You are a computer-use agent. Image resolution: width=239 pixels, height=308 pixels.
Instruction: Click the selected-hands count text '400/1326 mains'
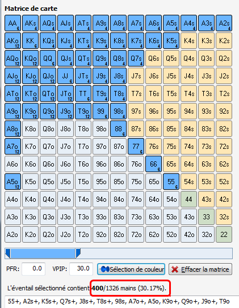114,288
